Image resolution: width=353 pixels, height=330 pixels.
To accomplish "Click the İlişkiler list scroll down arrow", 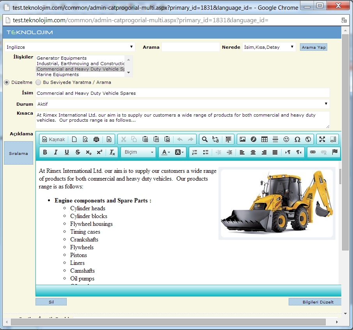I will [x=129, y=73].
